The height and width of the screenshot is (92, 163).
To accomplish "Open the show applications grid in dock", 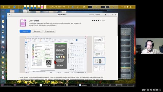I will pyautogui.click(x=3, y=11).
